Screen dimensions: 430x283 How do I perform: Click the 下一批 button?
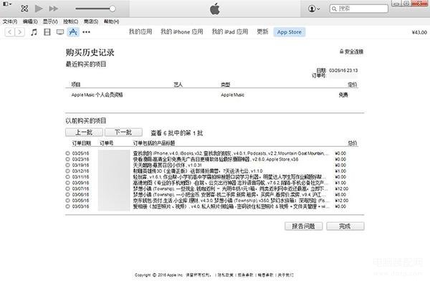point(124,133)
